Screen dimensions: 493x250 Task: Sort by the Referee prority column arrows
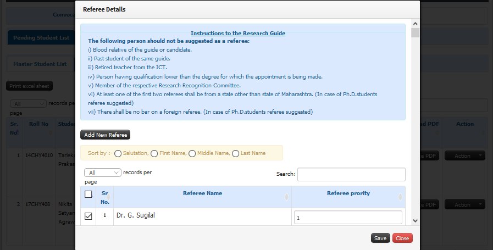coord(400,197)
